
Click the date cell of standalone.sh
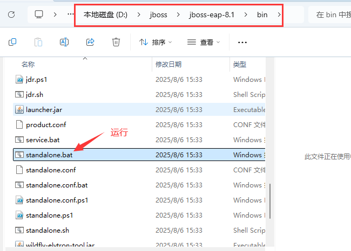coord(179,230)
